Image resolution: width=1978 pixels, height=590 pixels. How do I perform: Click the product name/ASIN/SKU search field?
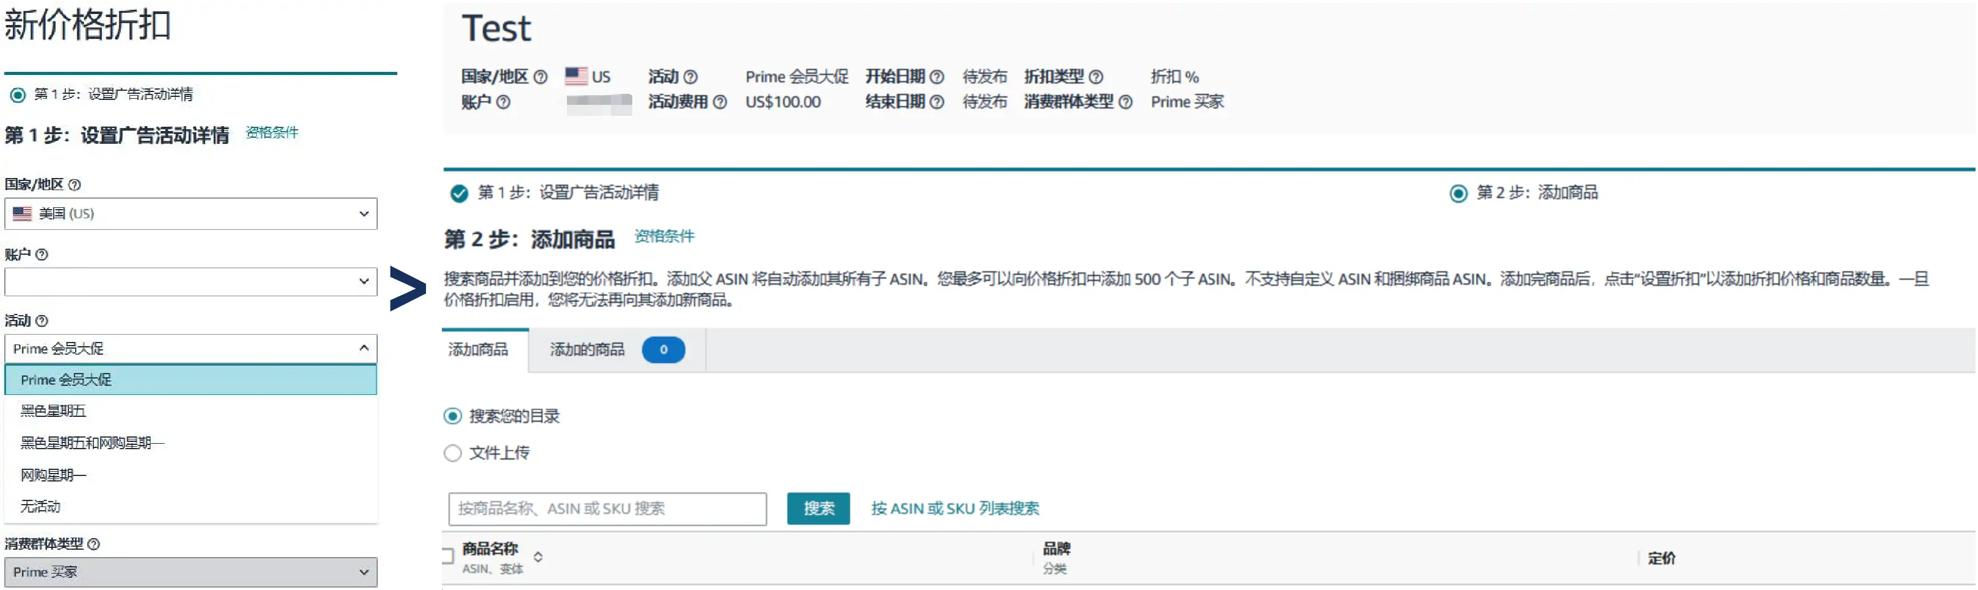pyautogui.click(x=607, y=509)
